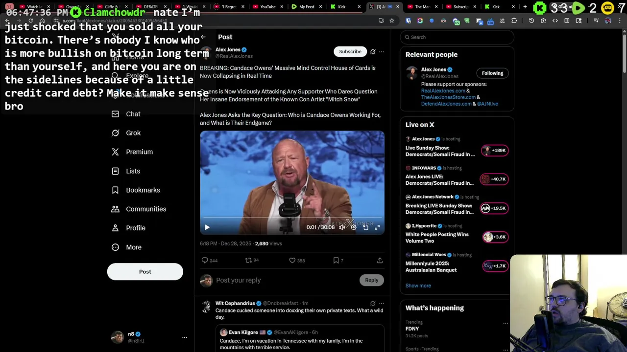This screenshot has height=352, width=627.
Task: Open Grok actions icon next to Subscribe
Action: pos(373,51)
